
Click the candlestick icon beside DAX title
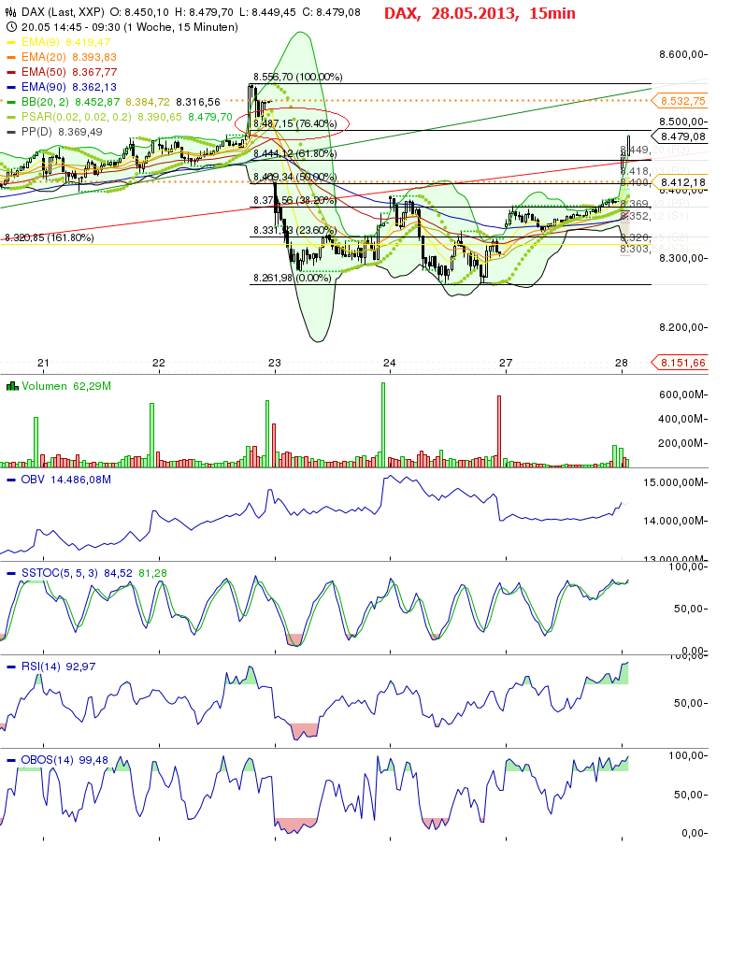coord(11,12)
